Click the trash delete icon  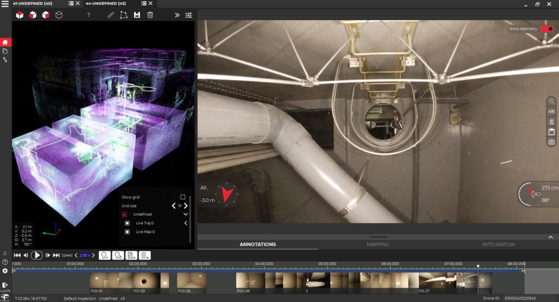click(x=150, y=15)
